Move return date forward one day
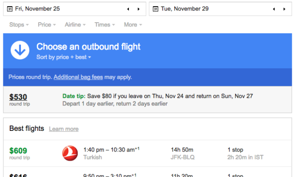 [284, 9]
